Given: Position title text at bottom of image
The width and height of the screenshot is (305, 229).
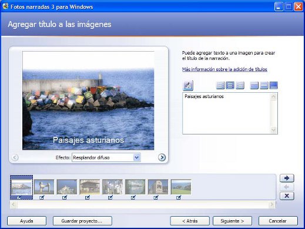Looking at the screenshot, I should pos(274,86).
